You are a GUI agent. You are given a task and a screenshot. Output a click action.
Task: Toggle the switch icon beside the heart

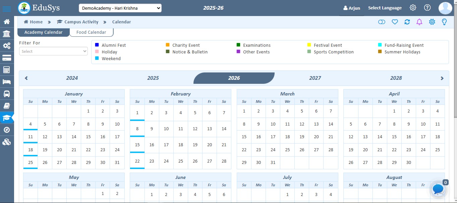(382, 21)
